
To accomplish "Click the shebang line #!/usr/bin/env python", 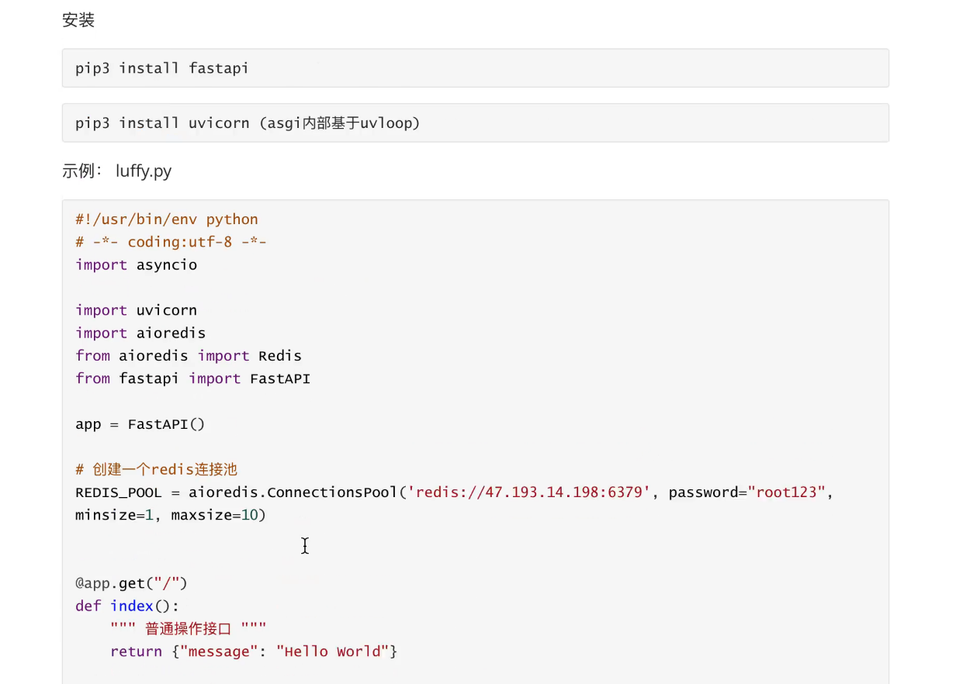I will 167,219.
